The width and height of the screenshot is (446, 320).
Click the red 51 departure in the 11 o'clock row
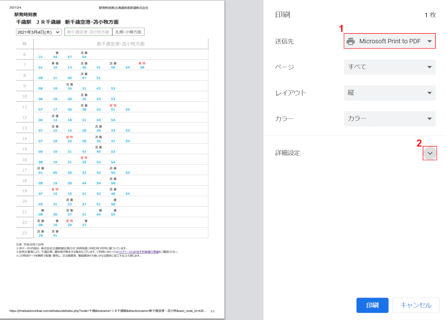point(113,109)
